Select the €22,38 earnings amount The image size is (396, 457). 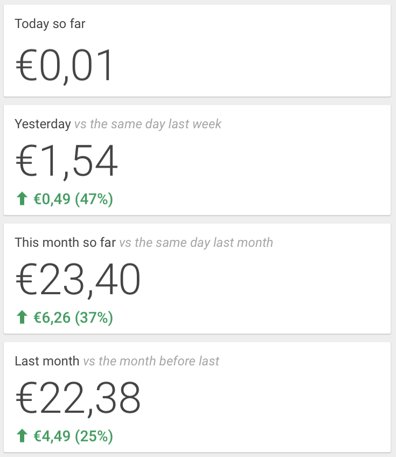(x=78, y=398)
